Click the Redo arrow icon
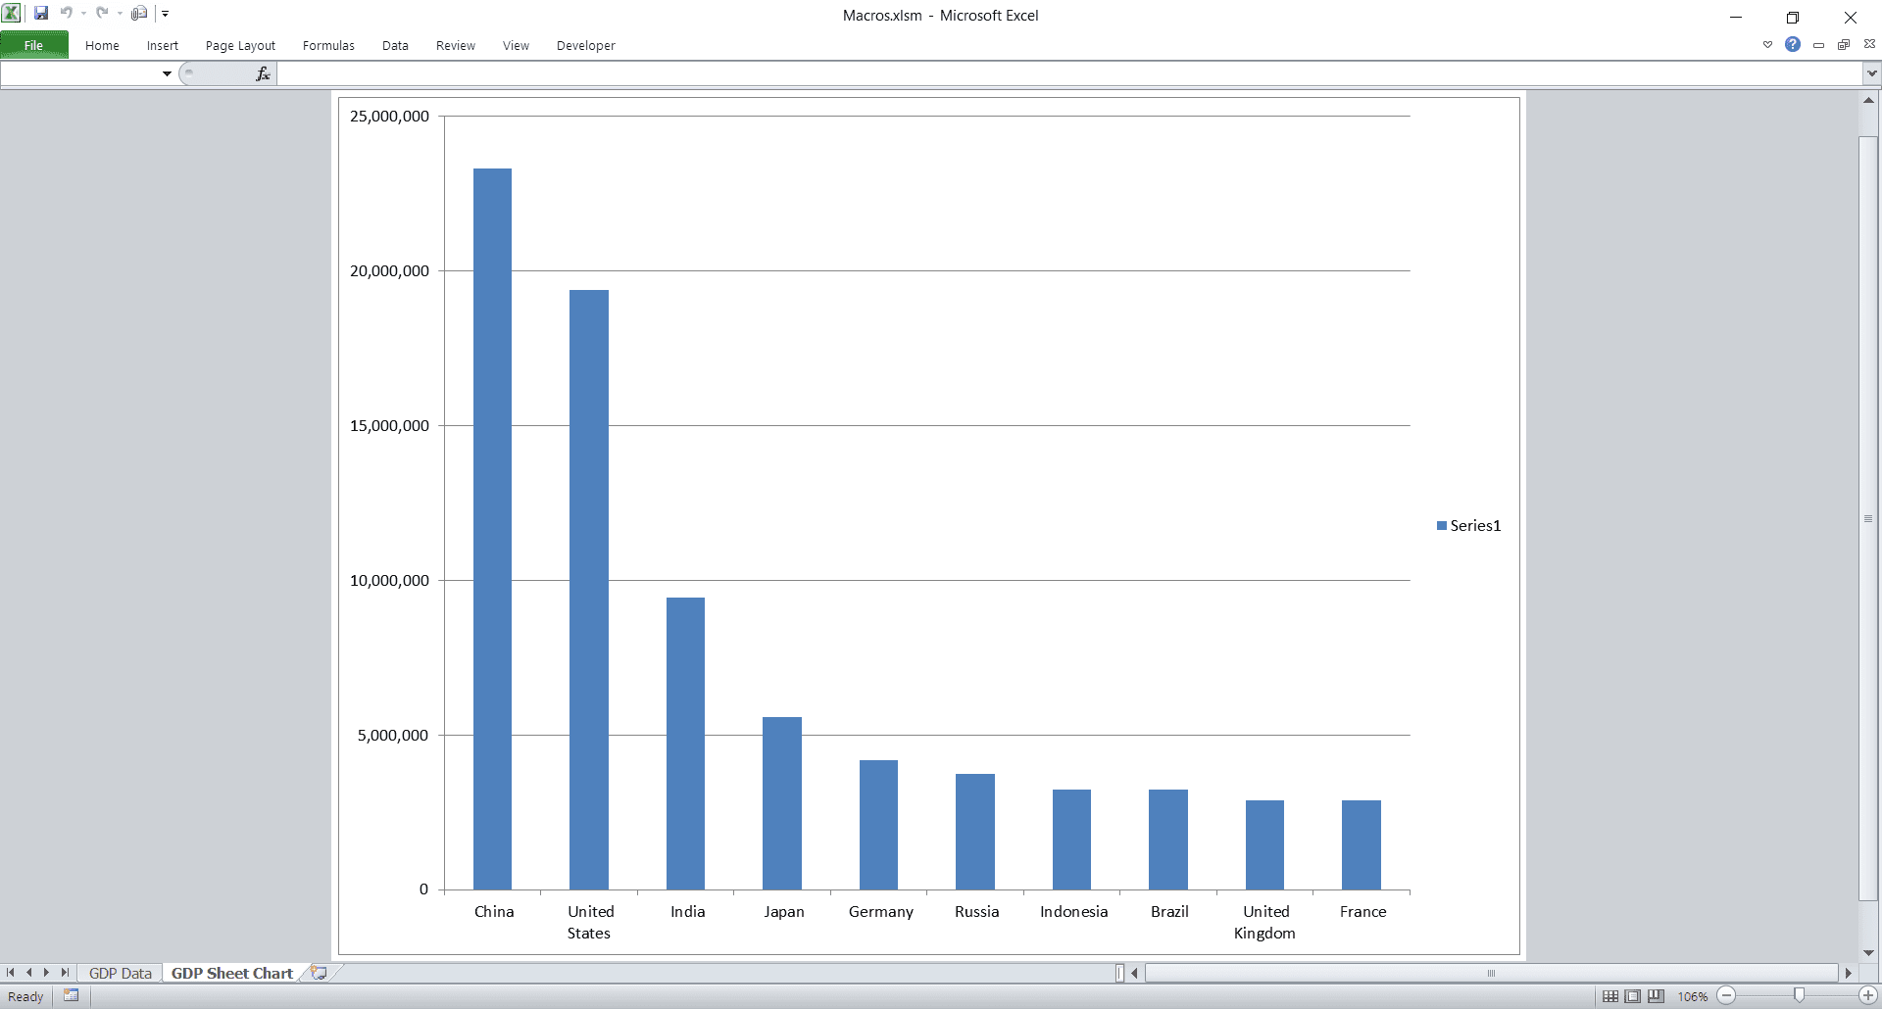 click(102, 14)
